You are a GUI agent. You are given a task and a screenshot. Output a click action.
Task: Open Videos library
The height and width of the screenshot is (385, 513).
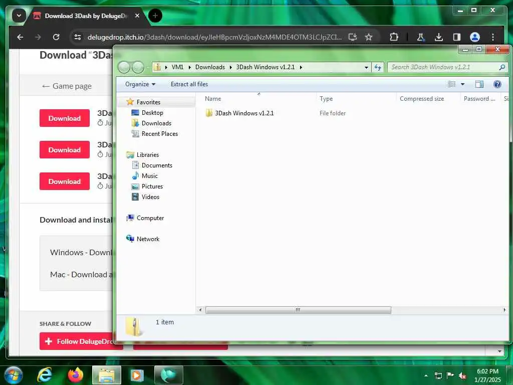point(150,197)
